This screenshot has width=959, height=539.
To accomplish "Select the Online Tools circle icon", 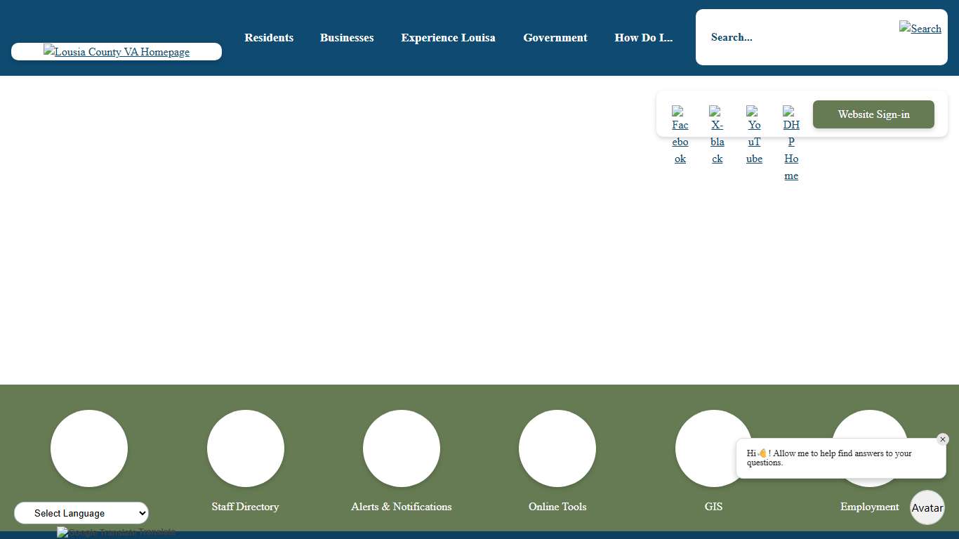I will point(557,448).
